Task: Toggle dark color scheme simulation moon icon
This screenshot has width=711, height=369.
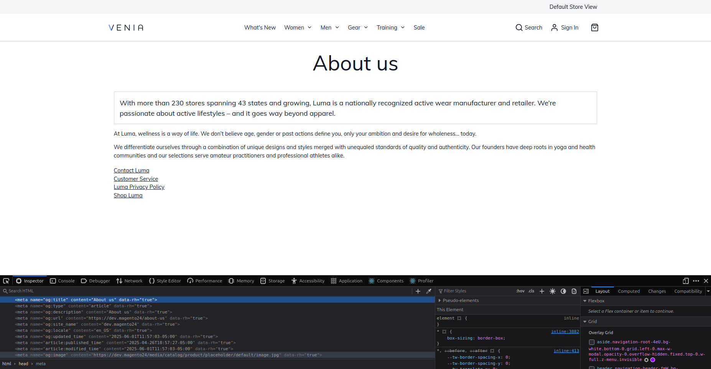Action: (563, 291)
